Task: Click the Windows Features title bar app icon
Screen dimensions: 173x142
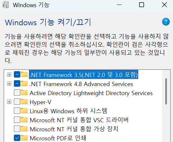Action: 6,5
